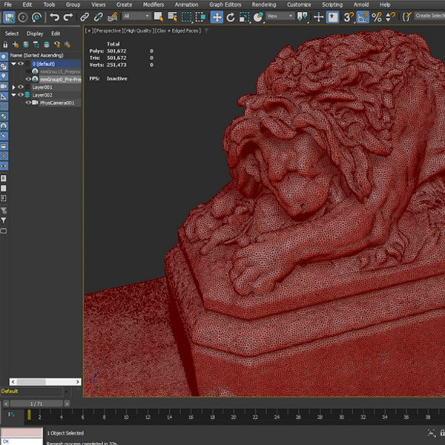Toggle Percent Snap button
Viewport: 445px width, 445px height.
point(377,17)
